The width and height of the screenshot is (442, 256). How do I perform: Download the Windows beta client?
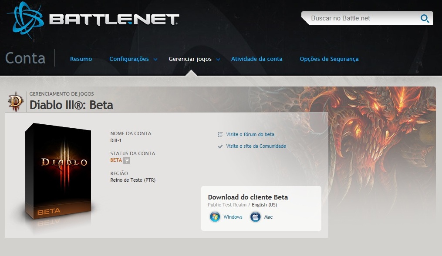[x=233, y=217]
